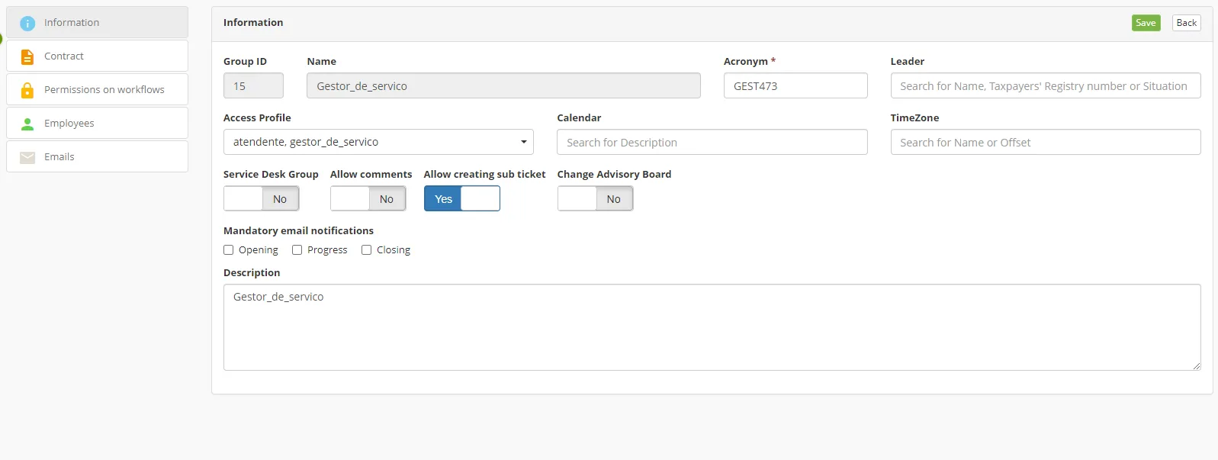Screen dimensions: 1218x460
Task: Toggle the Change Advisory Board switch
Action: click(596, 199)
